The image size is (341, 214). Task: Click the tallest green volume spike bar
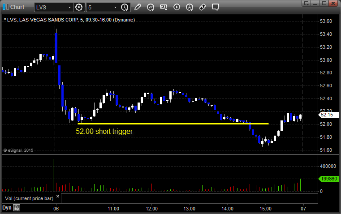tap(53, 175)
